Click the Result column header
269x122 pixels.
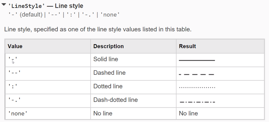click(x=220, y=46)
